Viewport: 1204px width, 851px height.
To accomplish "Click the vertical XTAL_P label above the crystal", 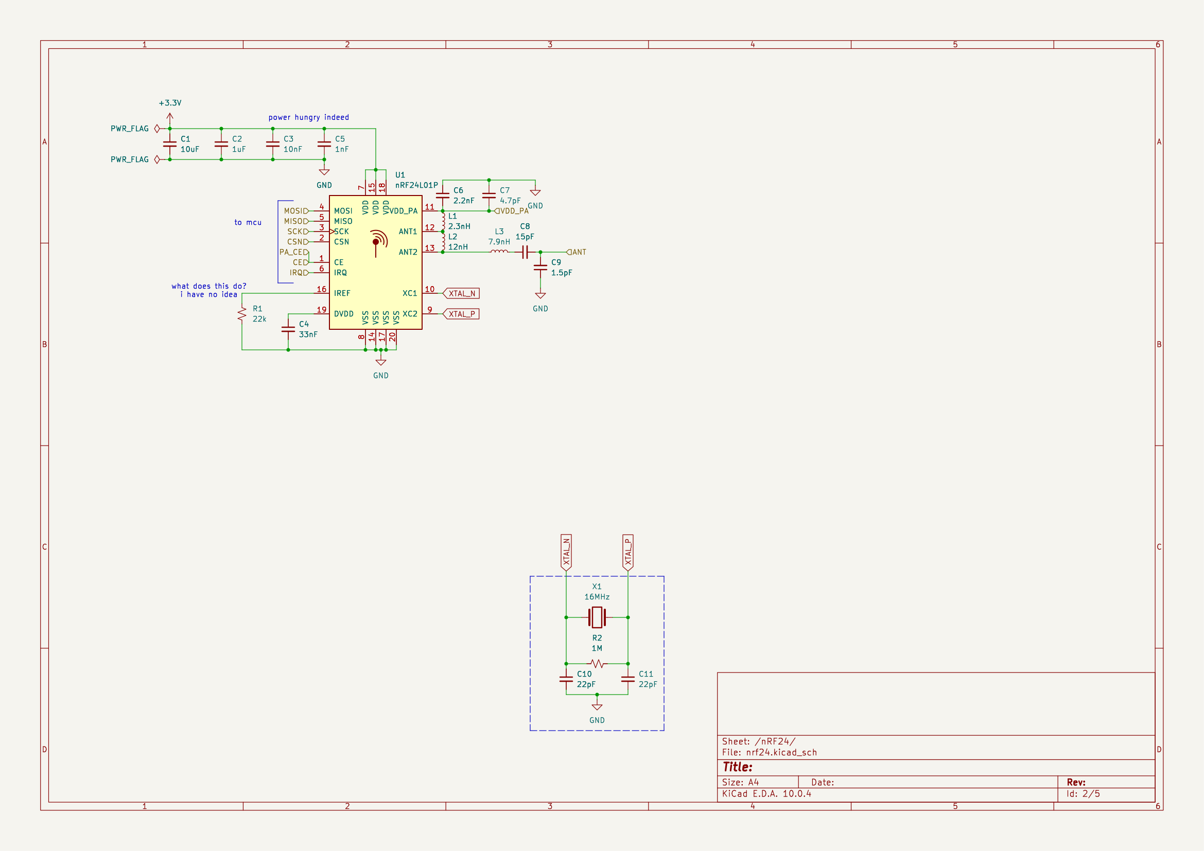I will click(x=627, y=553).
